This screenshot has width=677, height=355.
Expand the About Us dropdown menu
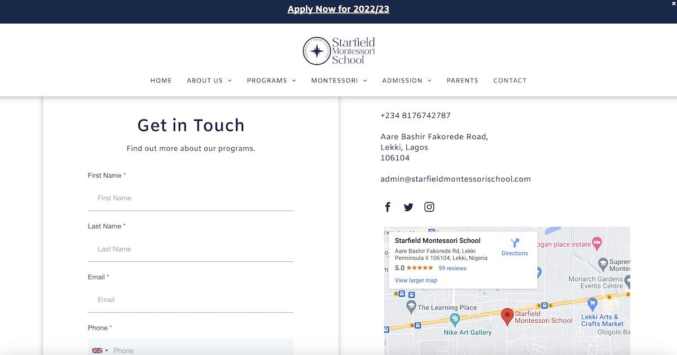(x=209, y=81)
